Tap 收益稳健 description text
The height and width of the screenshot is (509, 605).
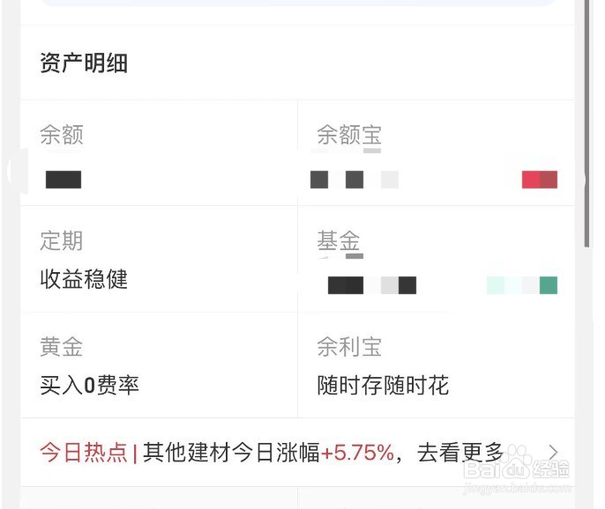point(84,279)
